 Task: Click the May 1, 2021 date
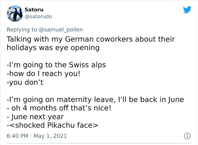click(x=50, y=136)
